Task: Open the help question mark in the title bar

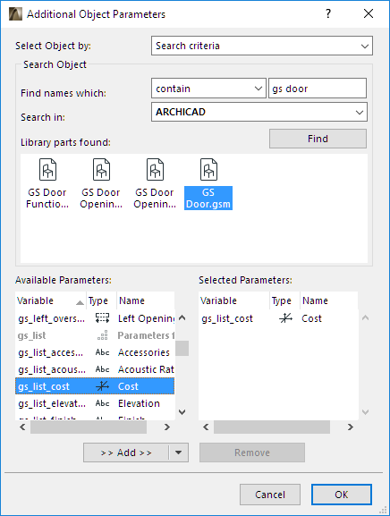Action: (x=328, y=13)
